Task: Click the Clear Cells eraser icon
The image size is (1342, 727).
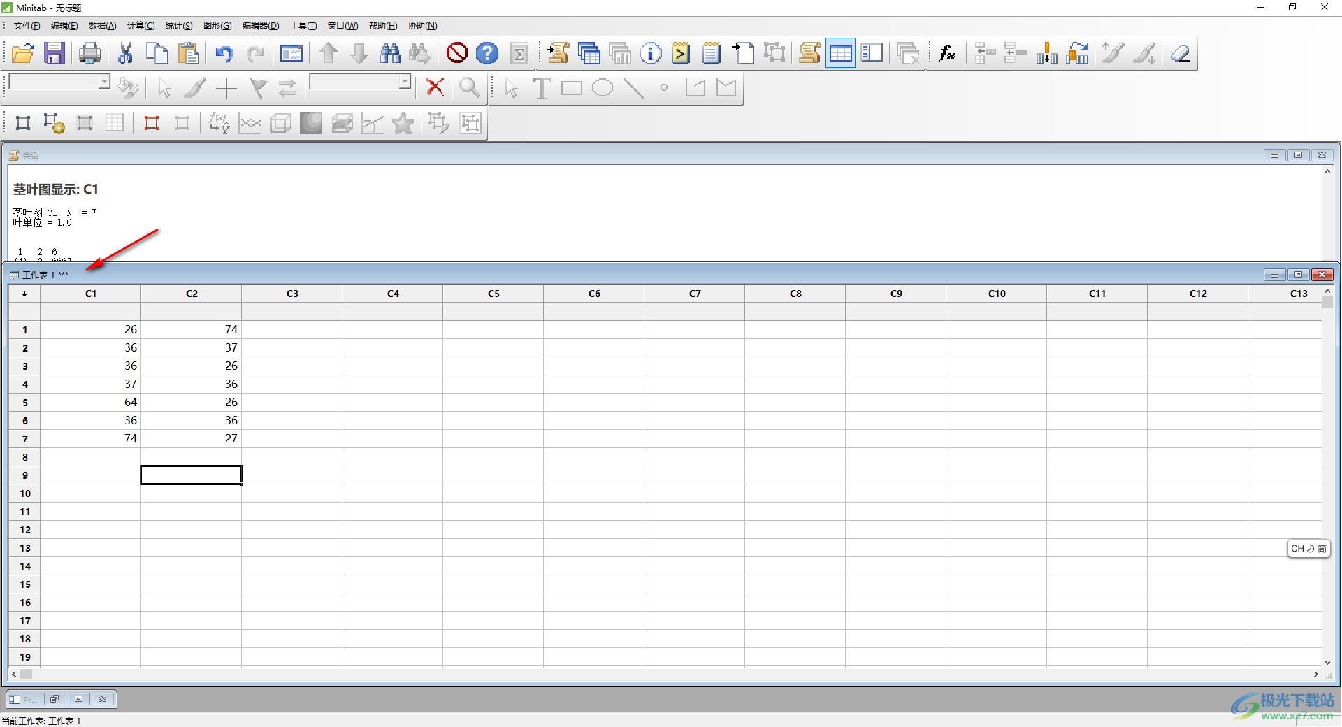Action: pyautogui.click(x=1181, y=53)
